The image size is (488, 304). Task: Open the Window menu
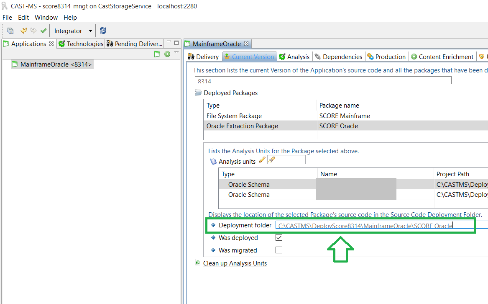point(46,18)
